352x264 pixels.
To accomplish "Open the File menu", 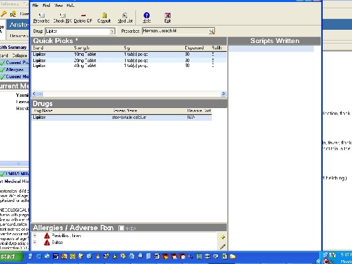I will pos(35,5).
